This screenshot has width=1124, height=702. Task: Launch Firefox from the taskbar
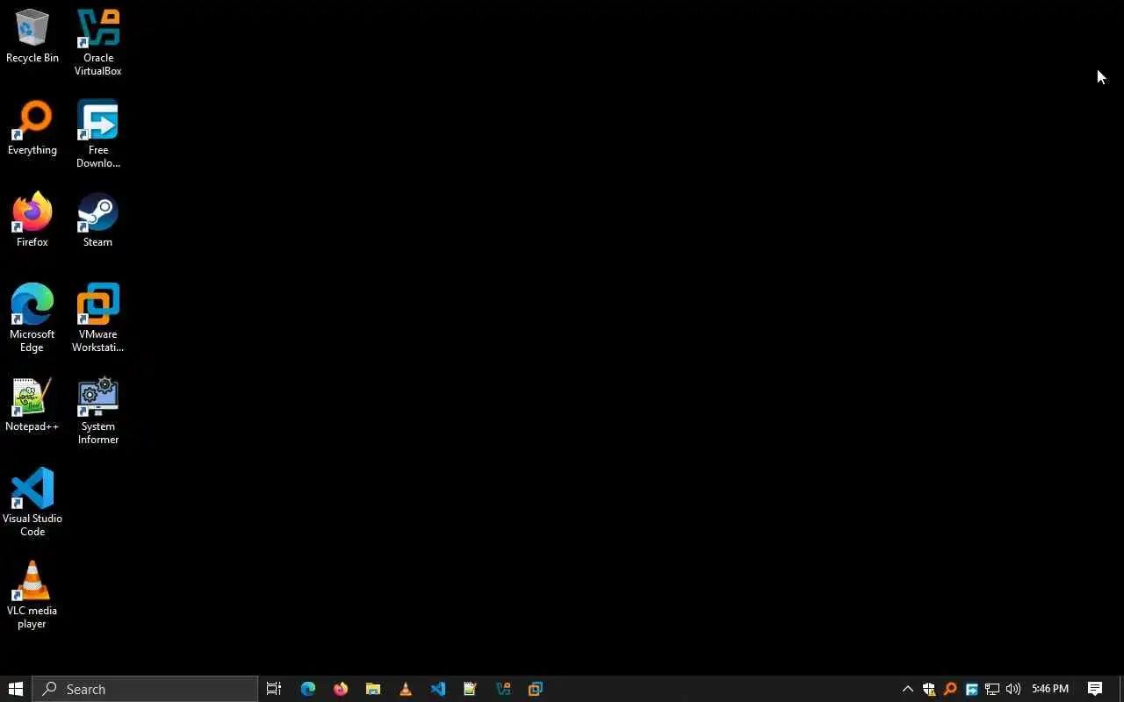[341, 689]
